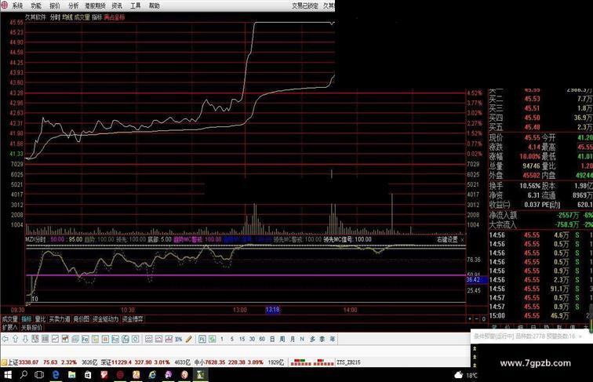
Task: Open the 功能 menu
Action: coord(36,5)
